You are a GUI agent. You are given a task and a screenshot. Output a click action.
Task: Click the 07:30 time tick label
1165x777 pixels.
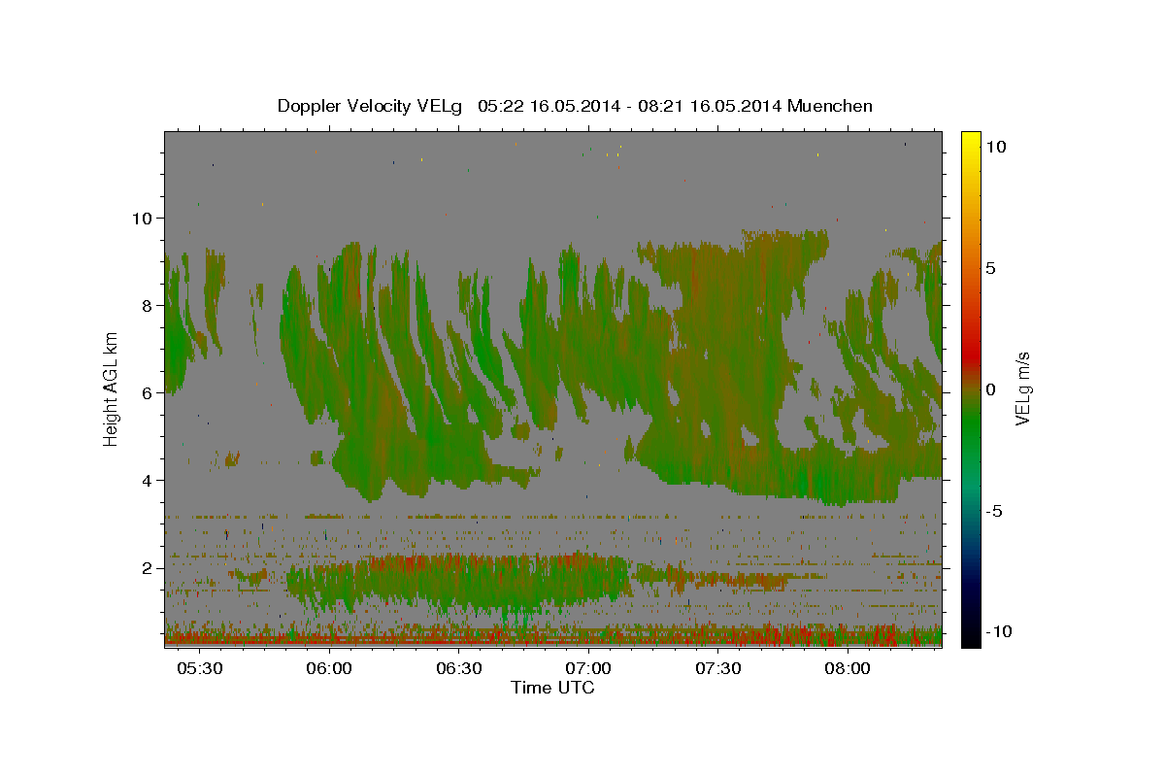718,669
